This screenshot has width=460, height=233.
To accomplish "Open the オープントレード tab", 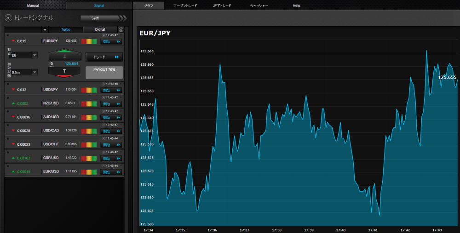I will [x=185, y=6].
